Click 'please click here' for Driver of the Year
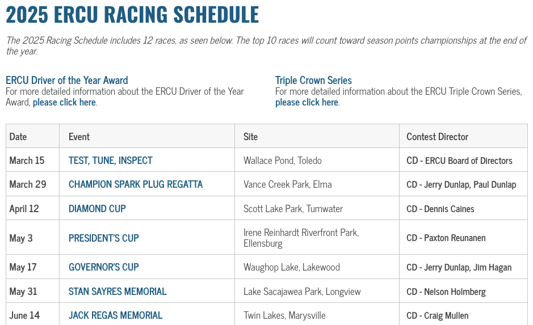 coord(64,102)
